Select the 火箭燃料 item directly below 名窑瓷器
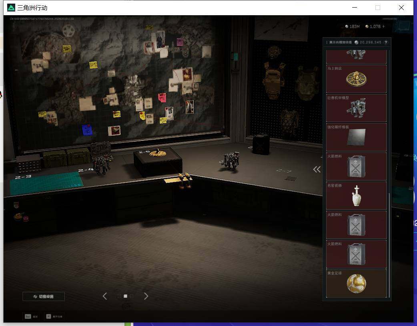This screenshot has width=417, height=326. point(356,225)
